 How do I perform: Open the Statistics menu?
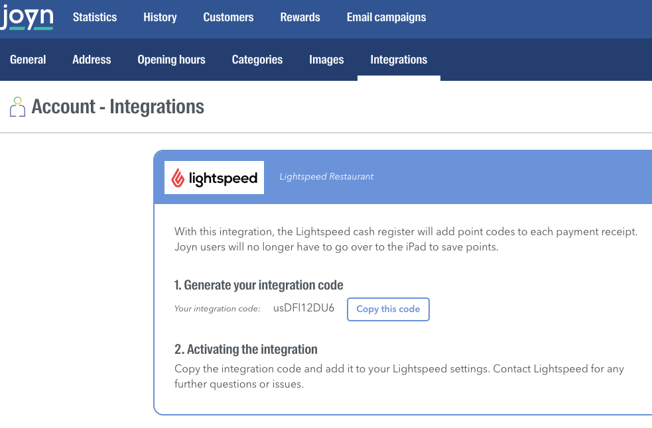point(95,17)
